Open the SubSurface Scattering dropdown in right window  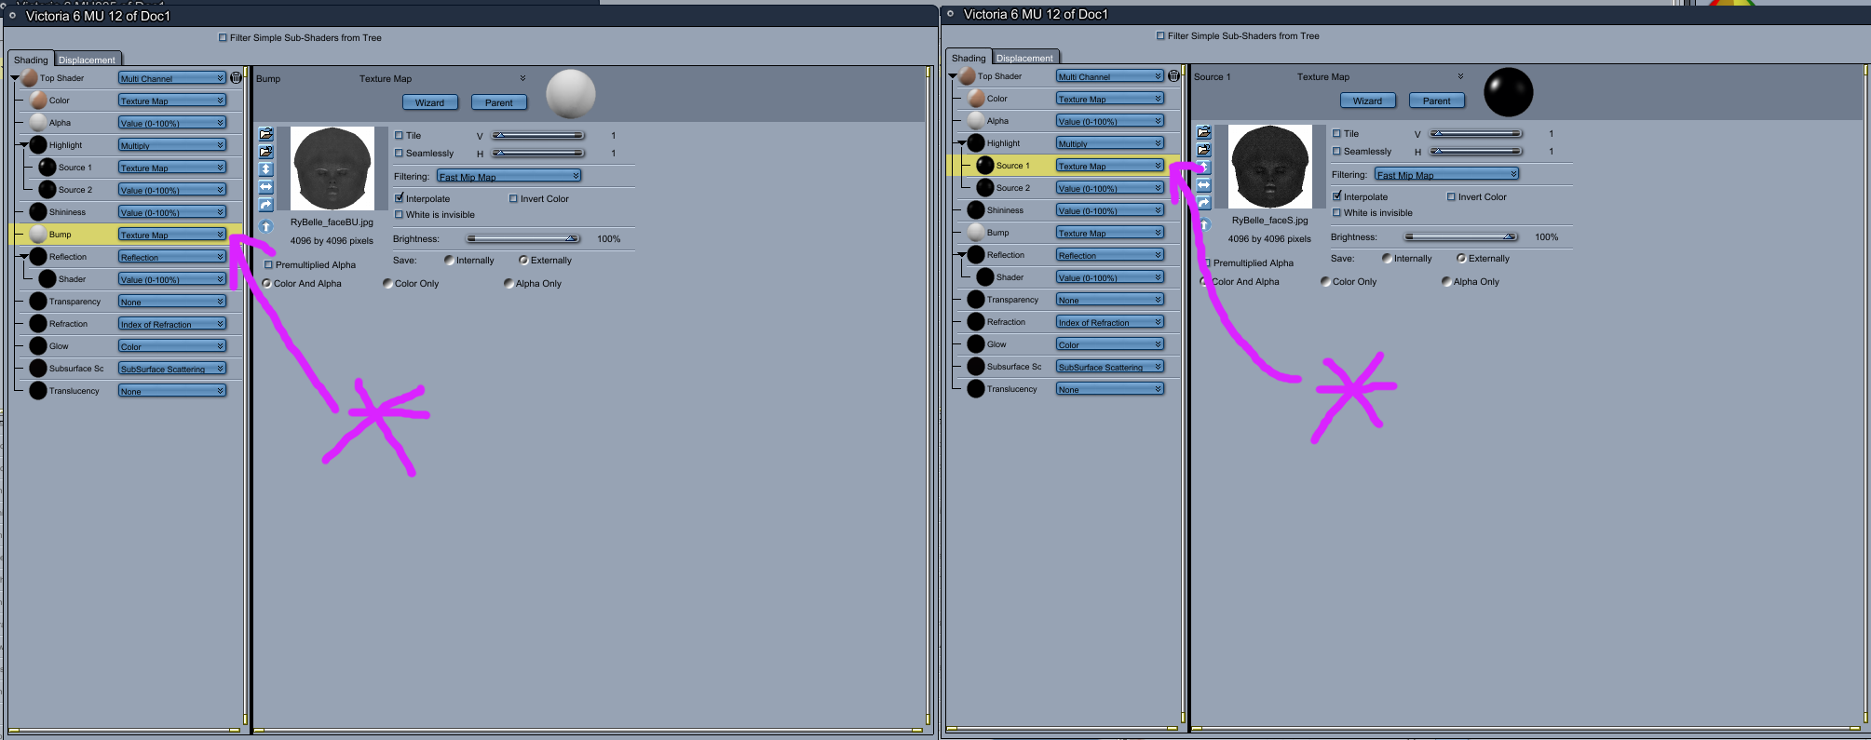pos(1110,367)
